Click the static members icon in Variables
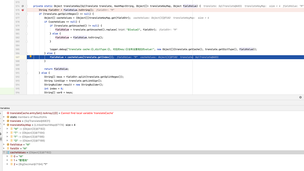The width and height of the screenshot is (304, 171). (8, 117)
